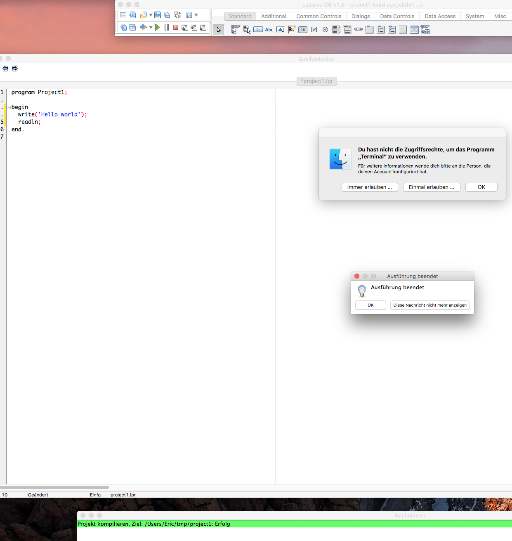The image size is (512, 541).
Task: Click the Save floppy disk icon
Action: click(158, 15)
